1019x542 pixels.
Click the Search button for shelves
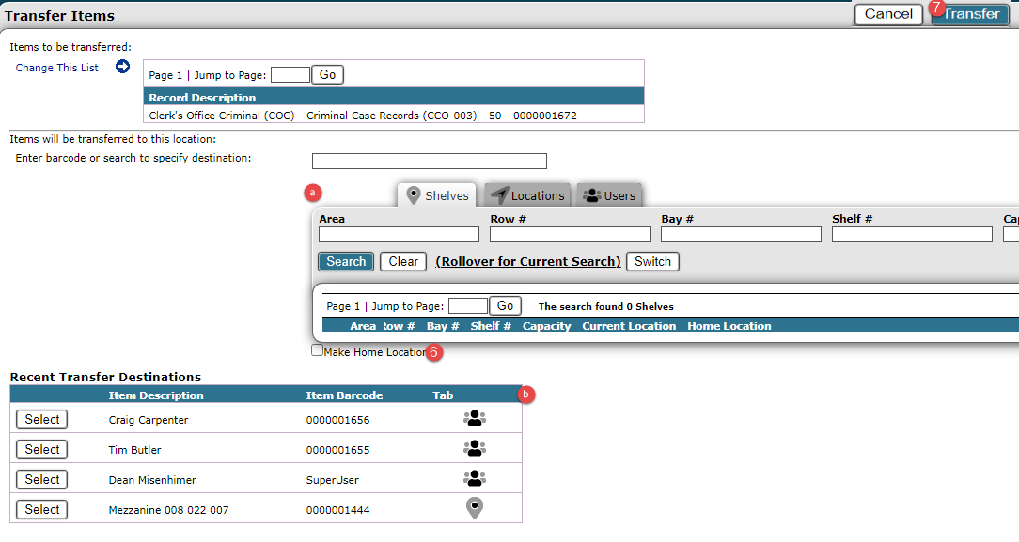tap(346, 262)
